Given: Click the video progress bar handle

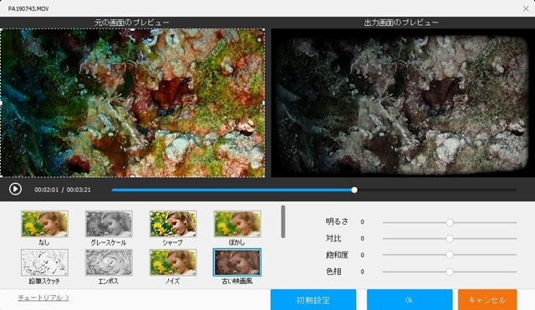Looking at the screenshot, I should coord(354,190).
